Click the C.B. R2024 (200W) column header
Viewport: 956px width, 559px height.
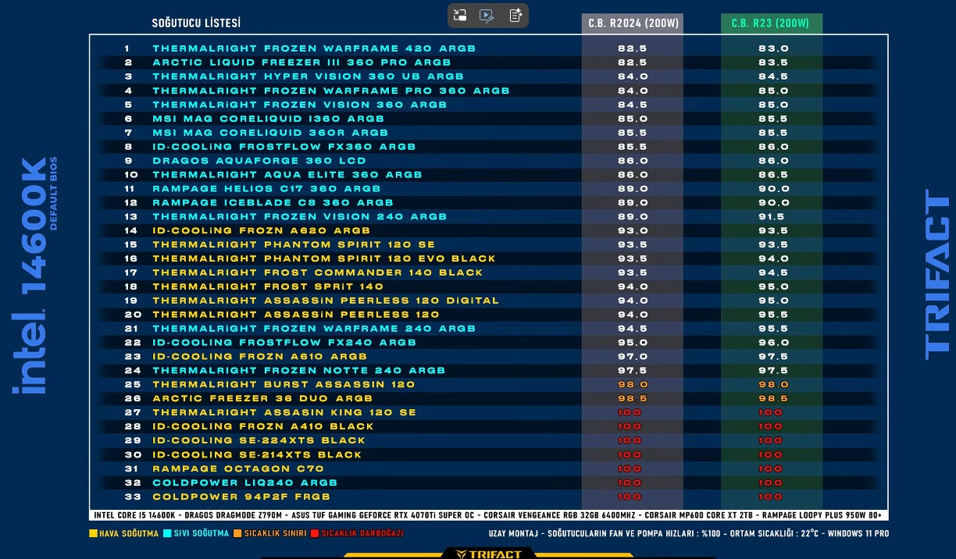click(633, 23)
